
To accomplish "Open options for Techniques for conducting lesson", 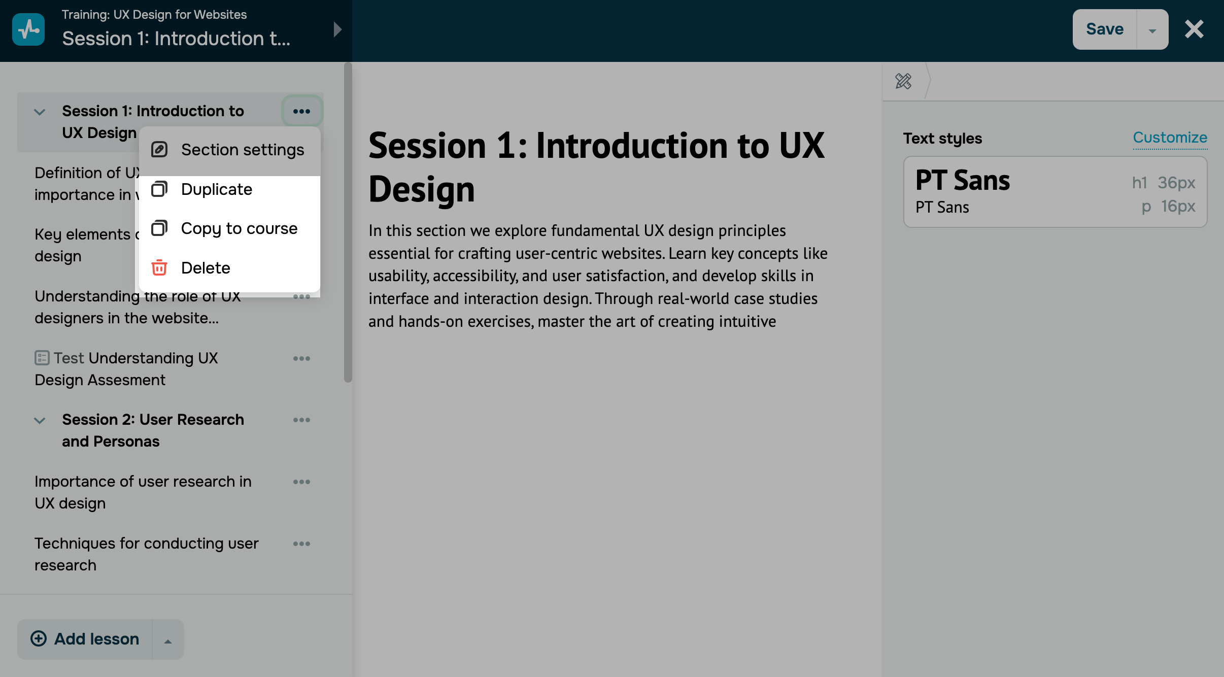I will click(x=301, y=544).
